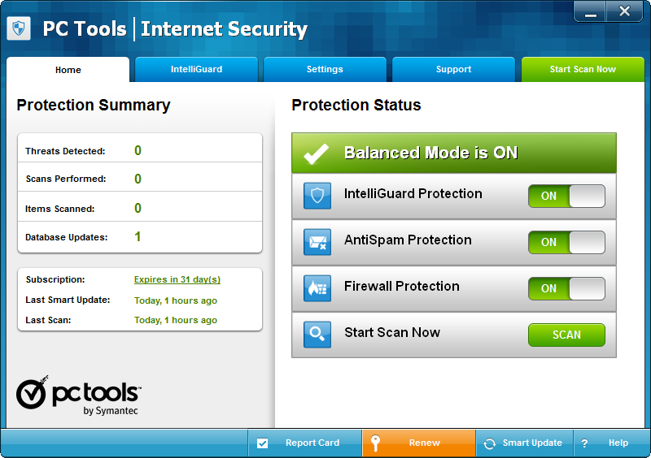Open the 'Expires in 31 day(s)' link
The image size is (651, 458).
coord(177,279)
